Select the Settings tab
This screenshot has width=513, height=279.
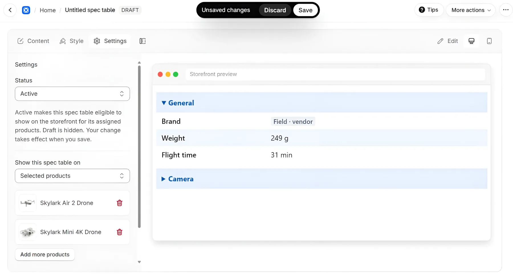[110, 41]
